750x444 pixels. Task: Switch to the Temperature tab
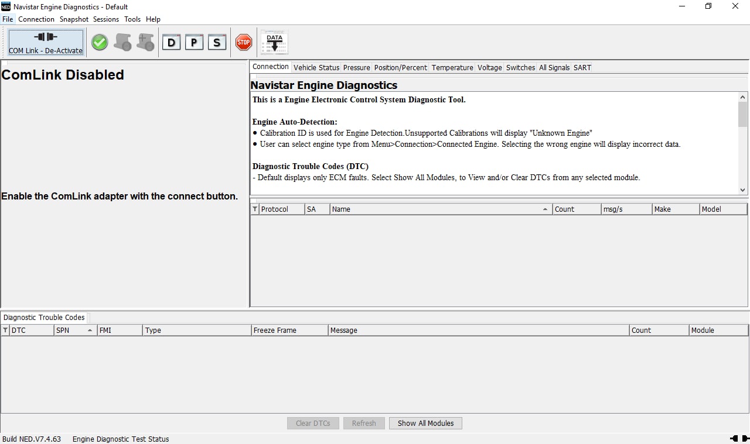coord(452,67)
